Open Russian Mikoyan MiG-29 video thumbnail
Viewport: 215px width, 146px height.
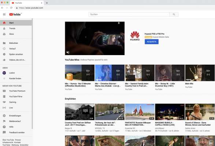[140, 112]
